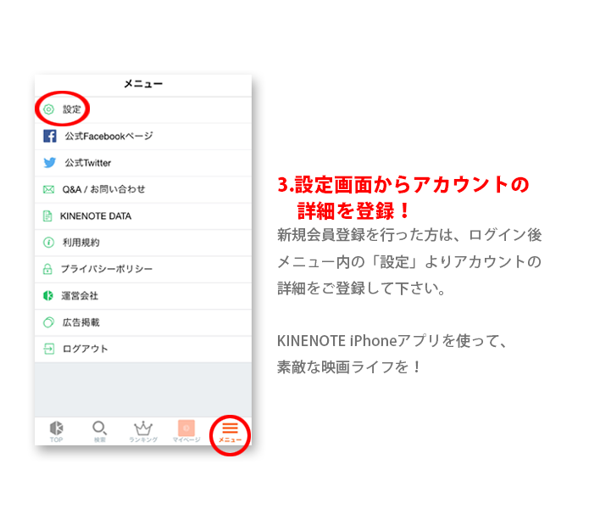
Task: Open the 運営会社 entry
Action: point(143,296)
